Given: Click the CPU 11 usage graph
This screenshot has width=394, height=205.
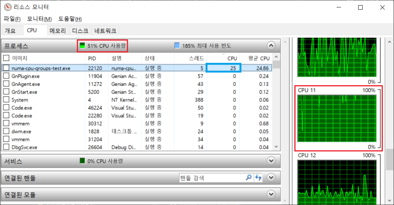Looking at the screenshot, I should 337,119.
